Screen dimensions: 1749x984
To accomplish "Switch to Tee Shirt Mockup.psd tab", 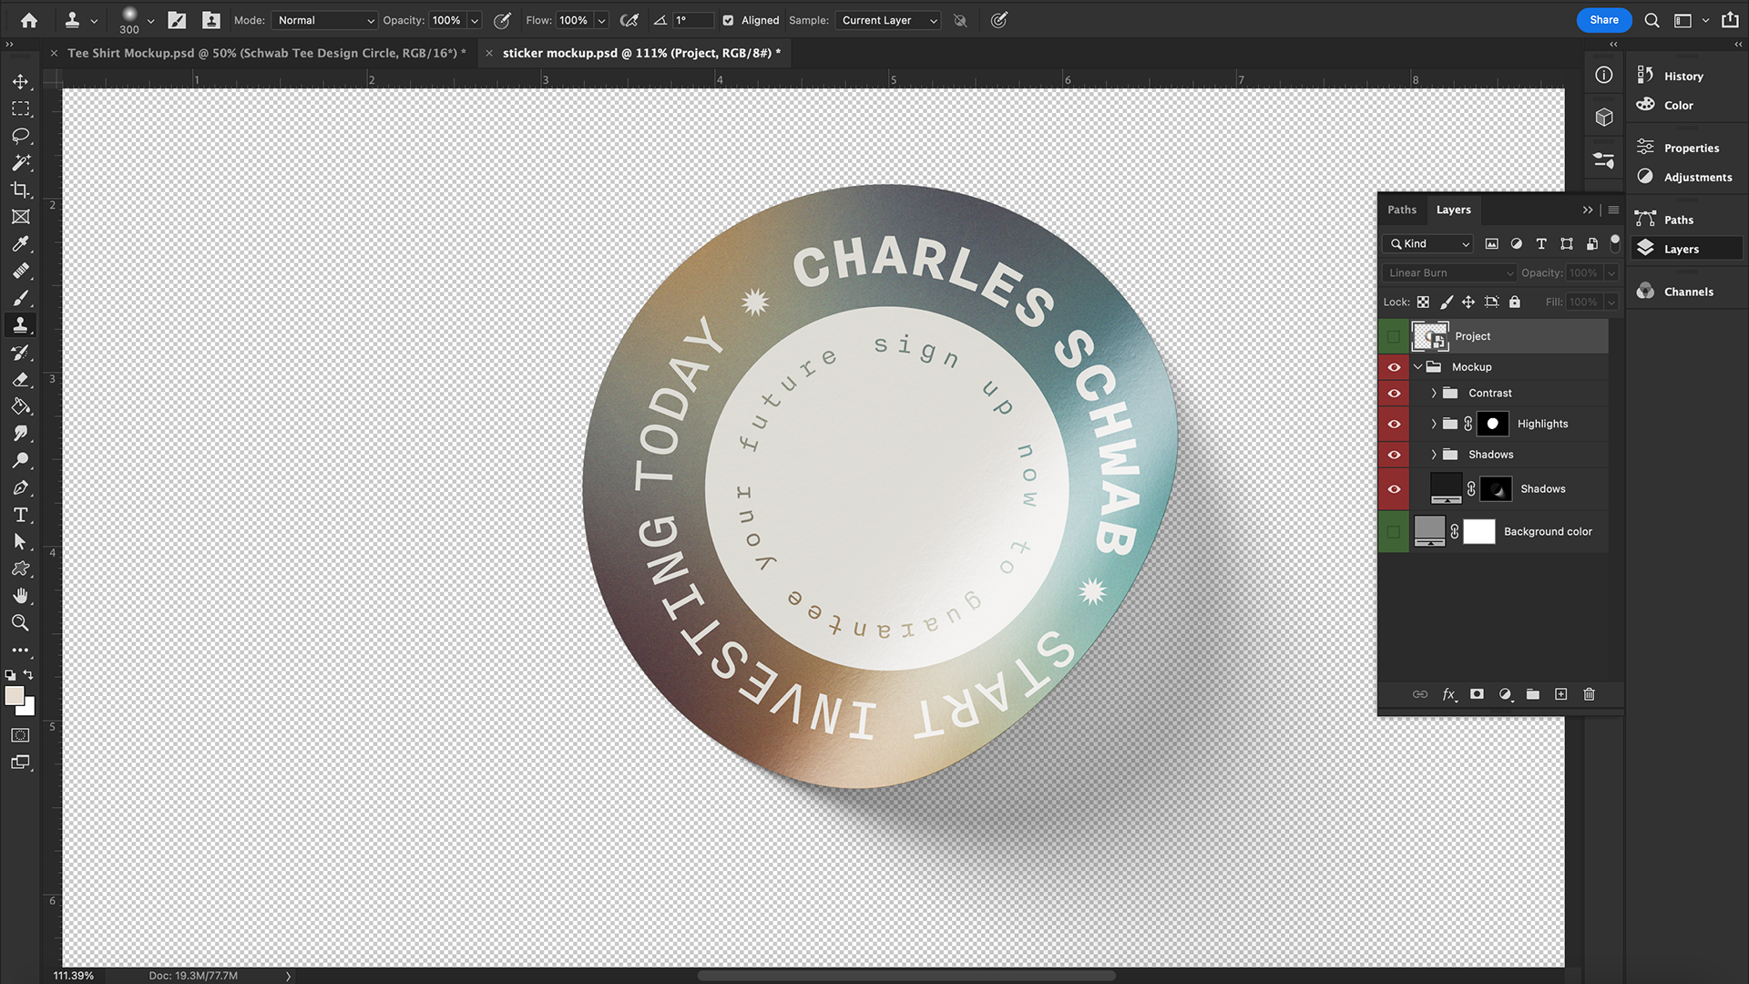I will 266,53.
